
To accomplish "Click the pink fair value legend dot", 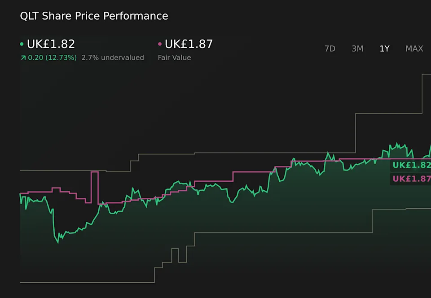I will click(x=160, y=44).
